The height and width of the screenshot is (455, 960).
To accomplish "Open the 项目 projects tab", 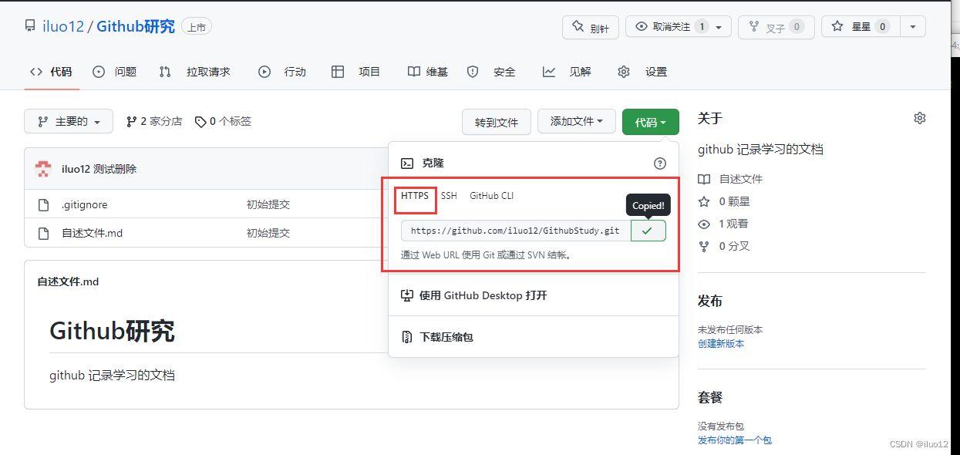I will [356, 72].
